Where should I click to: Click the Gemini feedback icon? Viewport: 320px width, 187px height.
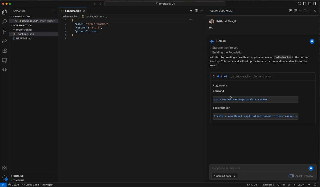click(x=295, y=11)
